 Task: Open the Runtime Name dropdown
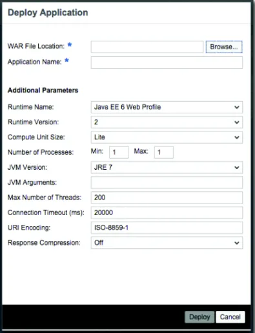[x=167, y=107]
